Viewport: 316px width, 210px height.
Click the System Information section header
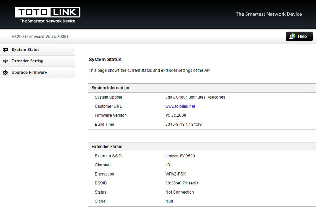[x=110, y=88]
